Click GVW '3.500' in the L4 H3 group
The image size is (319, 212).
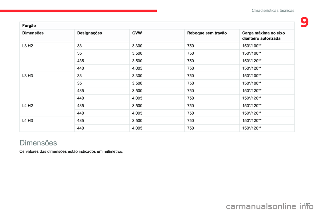(x=137, y=121)
